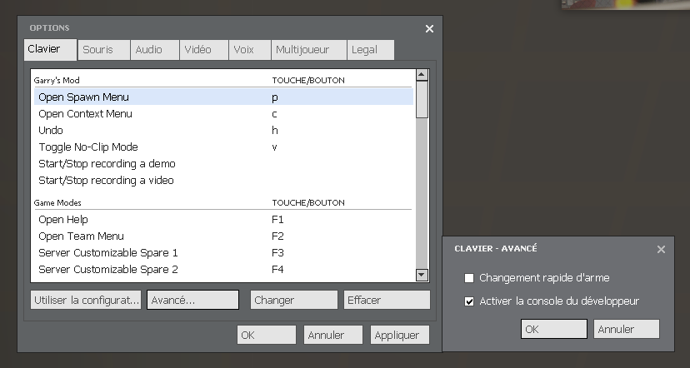This screenshot has width=690, height=368.
Task: Click the keybind list scroll down arrow
Action: [x=422, y=275]
